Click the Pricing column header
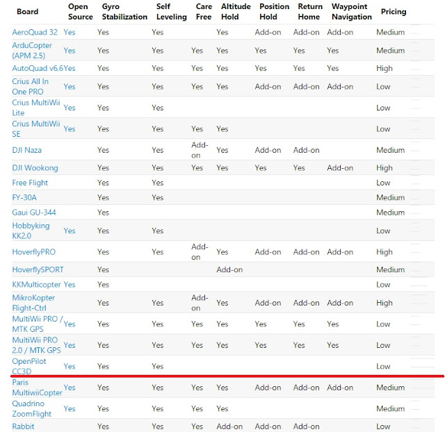445x432 pixels. coord(394,12)
